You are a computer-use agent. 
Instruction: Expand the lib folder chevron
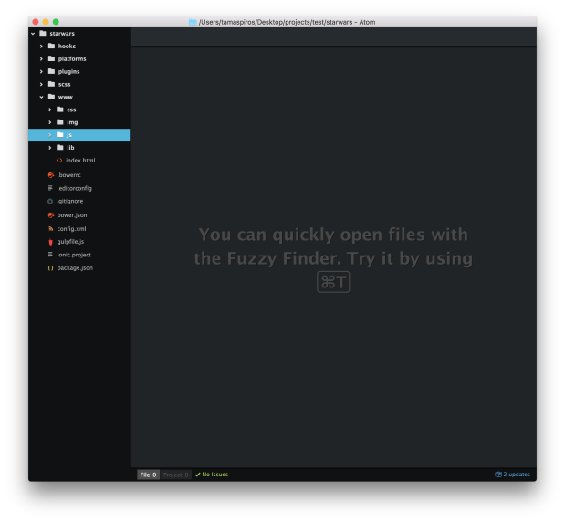[49, 148]
